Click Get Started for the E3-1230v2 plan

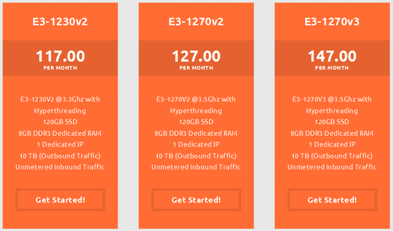point(60,200)
